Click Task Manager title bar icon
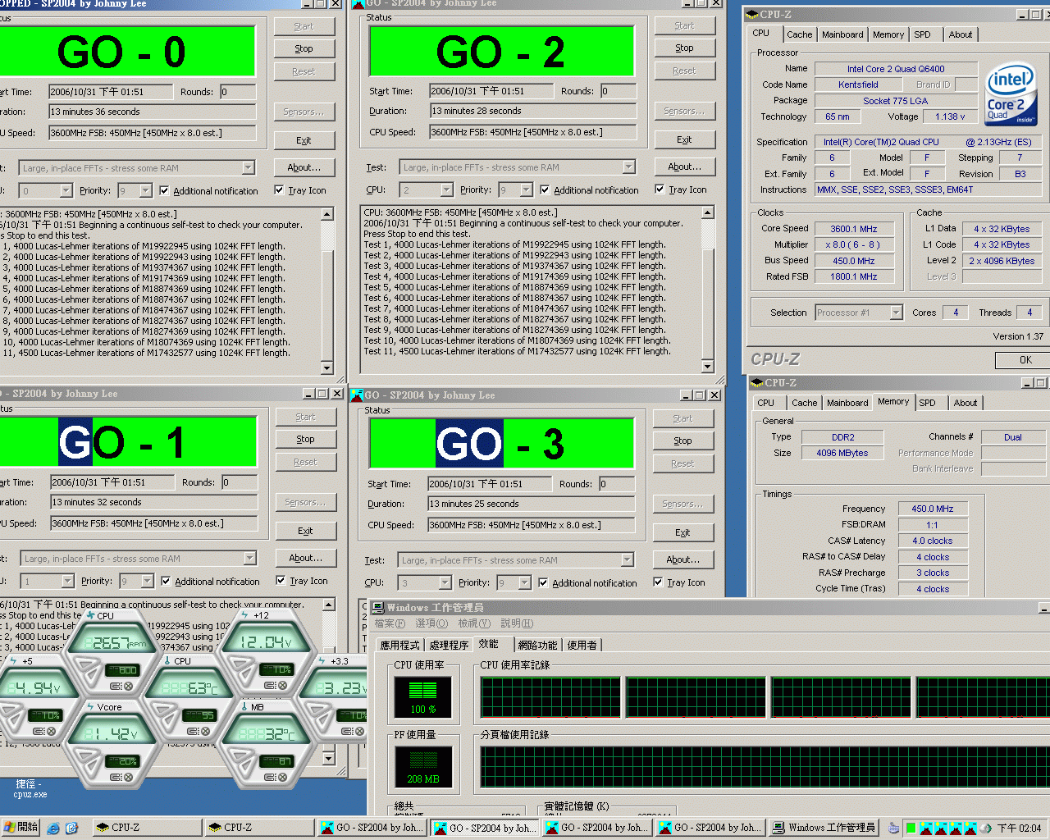 378,608
